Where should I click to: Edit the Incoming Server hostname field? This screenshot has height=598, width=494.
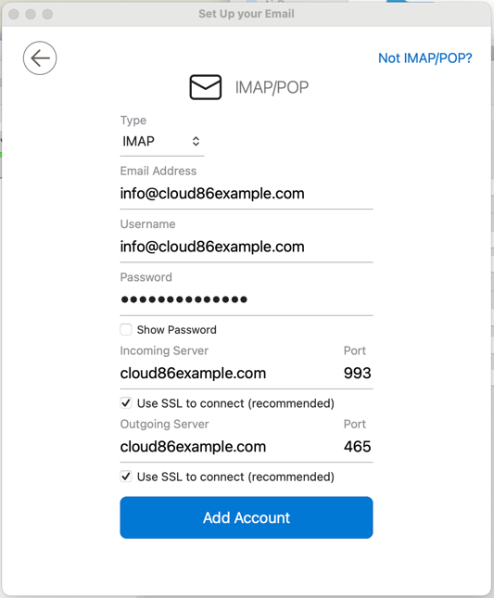point(229,374)
